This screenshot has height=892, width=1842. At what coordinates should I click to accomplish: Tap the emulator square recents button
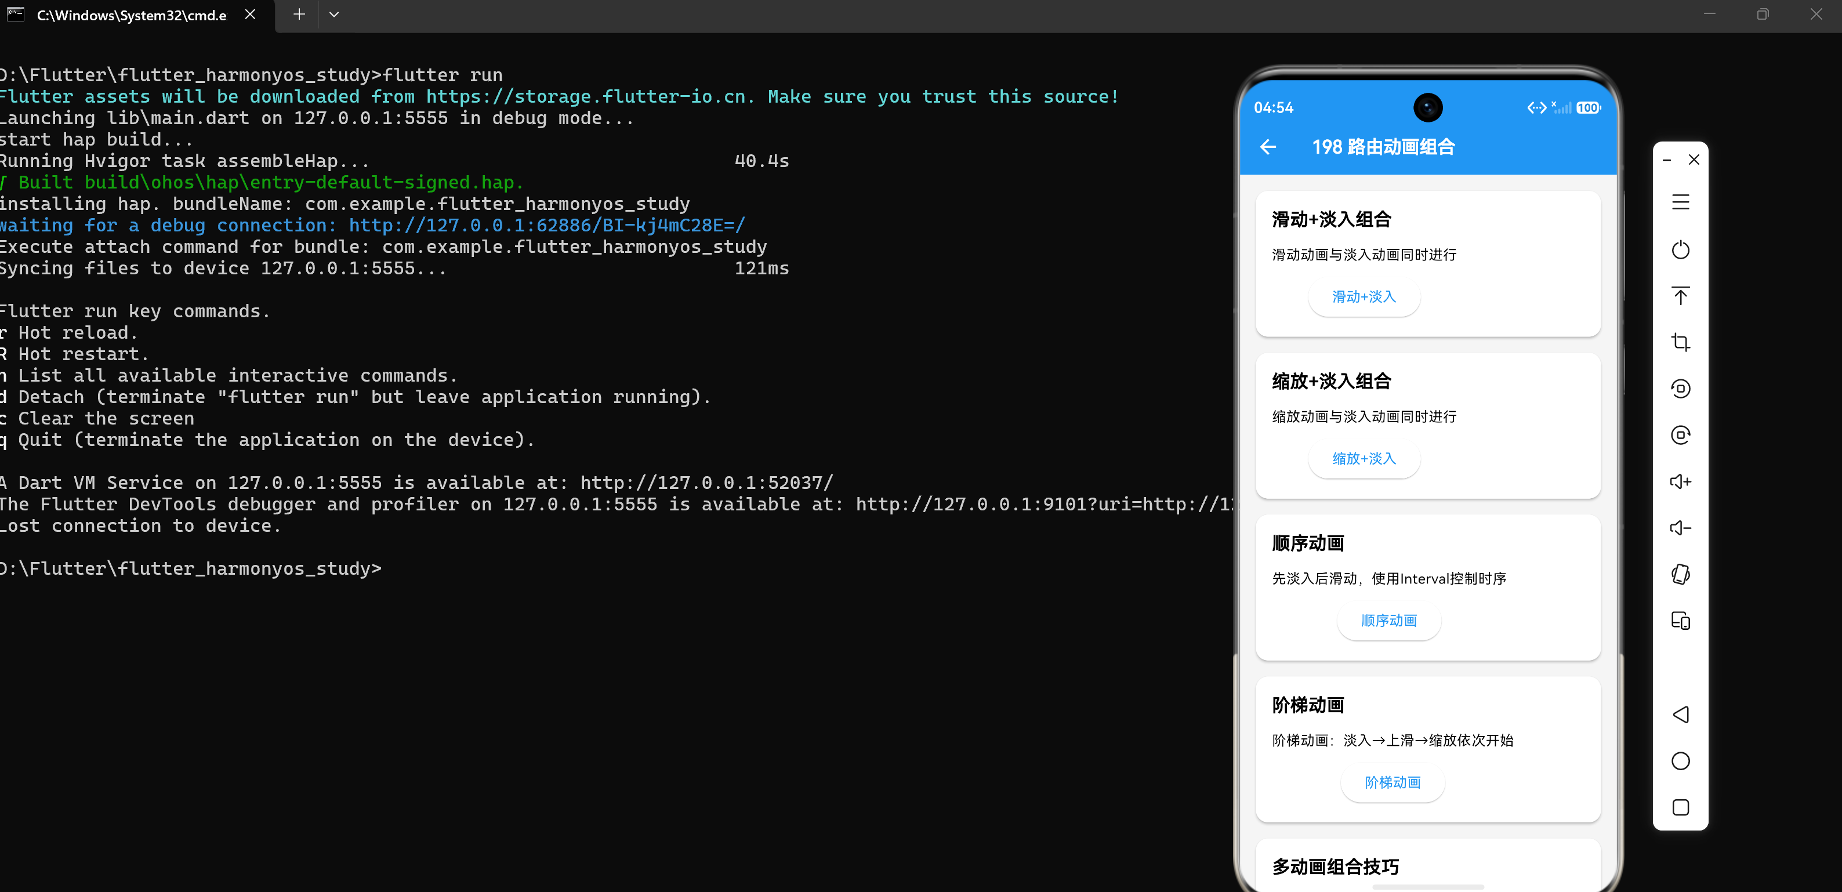(1680, 807)
